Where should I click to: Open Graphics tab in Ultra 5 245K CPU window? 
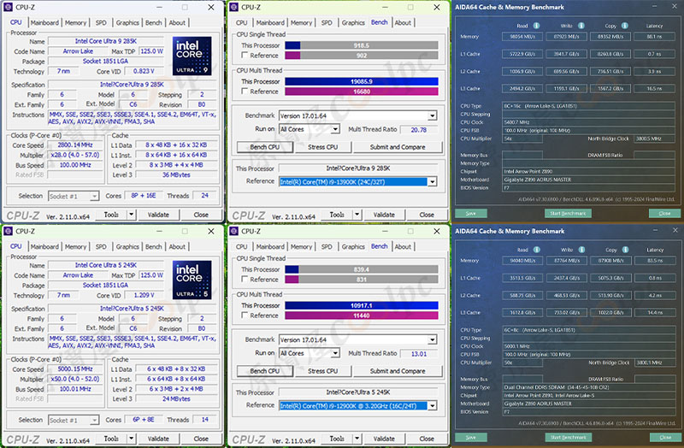coord(127,246)
